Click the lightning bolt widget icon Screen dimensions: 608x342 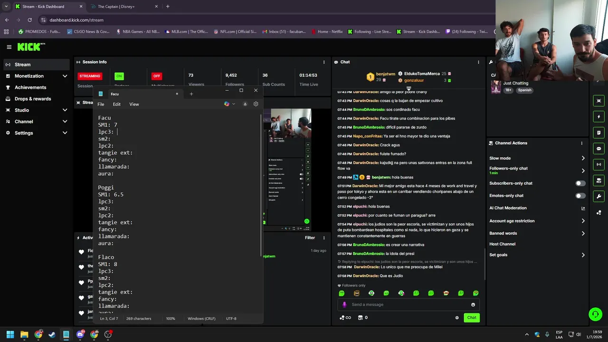point(598,116)
